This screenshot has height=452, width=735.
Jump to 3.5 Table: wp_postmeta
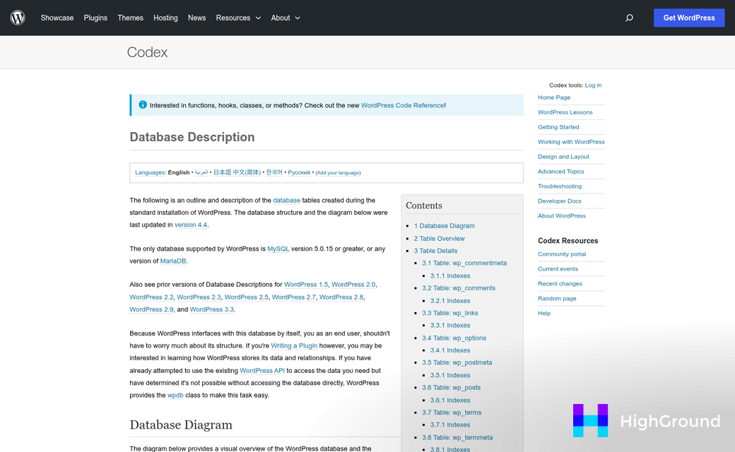point(457,362)
